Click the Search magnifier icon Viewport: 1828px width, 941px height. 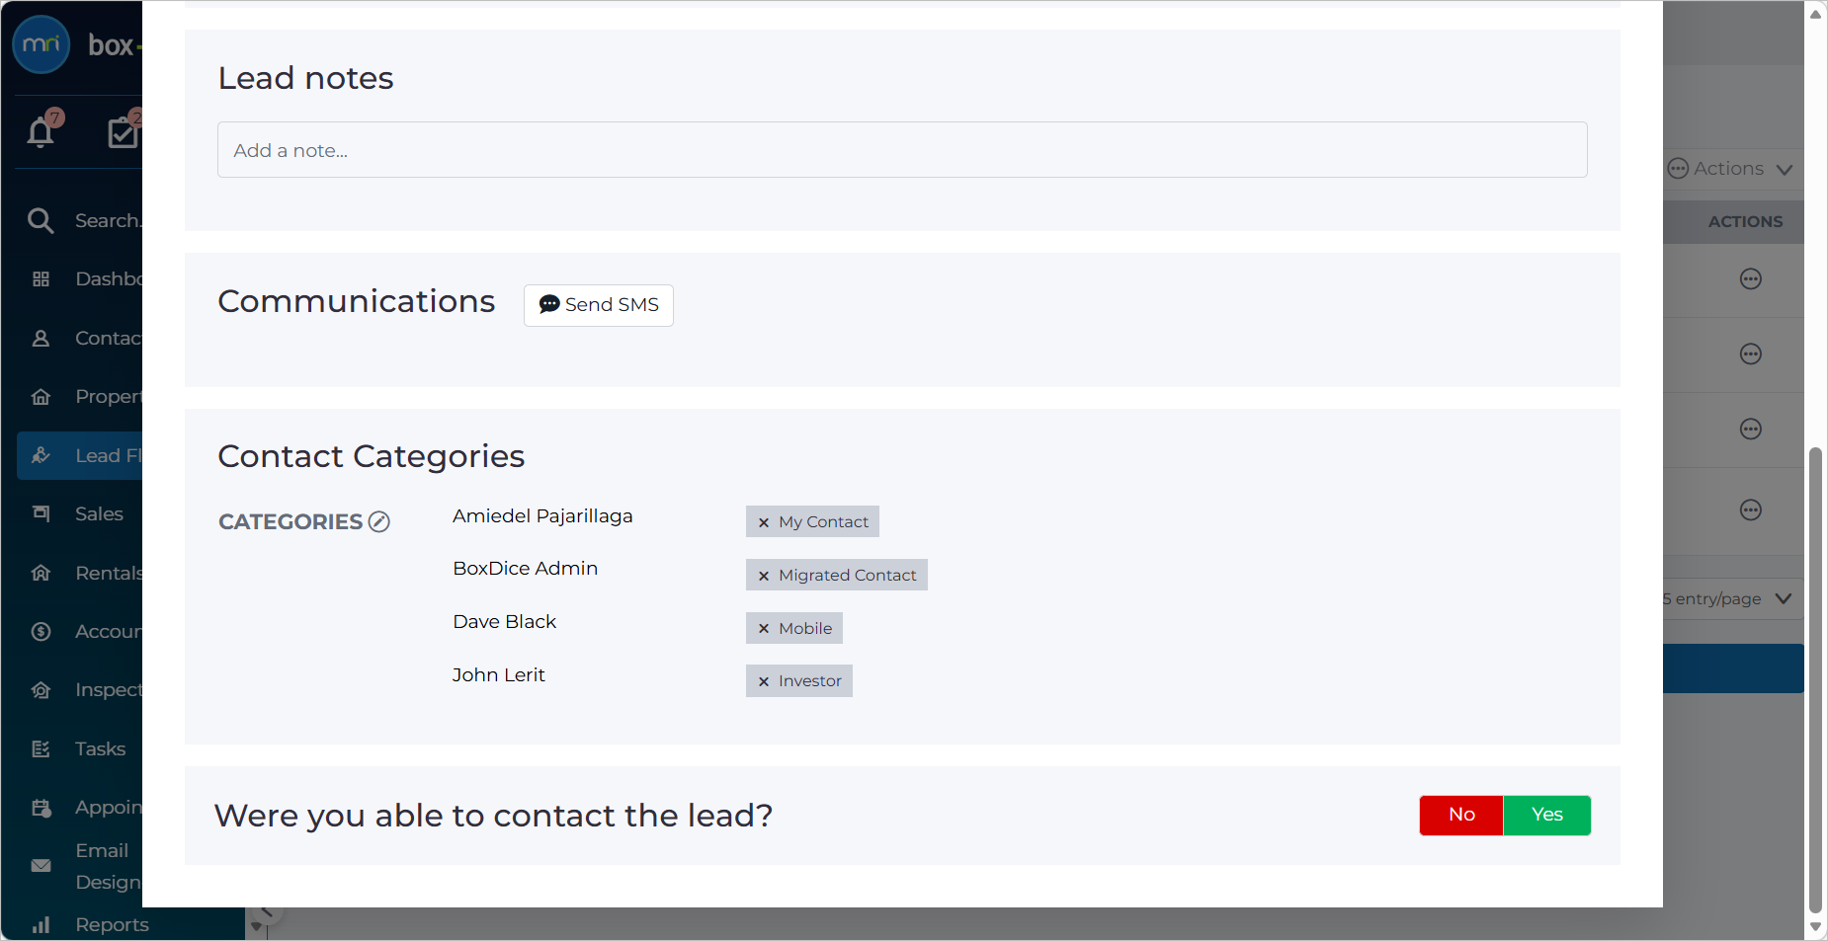pyautogui.click(x=41, y=220)
